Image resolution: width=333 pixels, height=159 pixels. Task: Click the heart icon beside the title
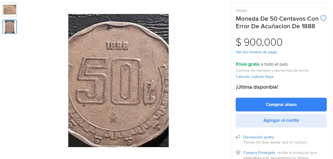(x=323, y=18)
